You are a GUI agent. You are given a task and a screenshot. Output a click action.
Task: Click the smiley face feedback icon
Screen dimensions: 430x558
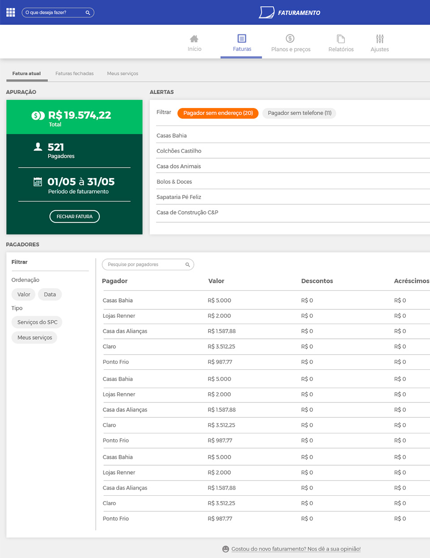[226, 549]
